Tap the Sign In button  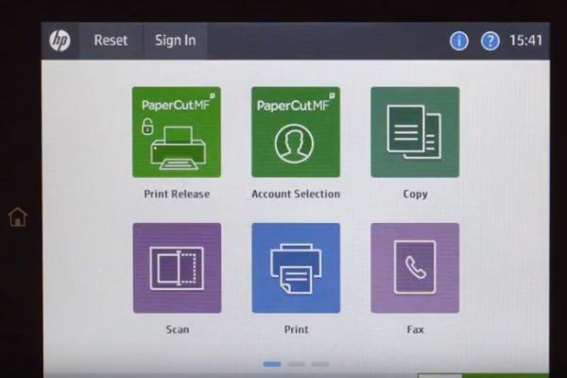(x=175, y=41)
